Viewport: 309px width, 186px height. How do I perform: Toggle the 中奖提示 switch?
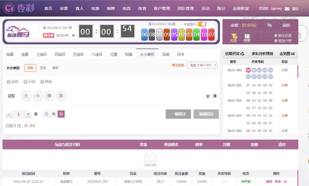point(202,24)
